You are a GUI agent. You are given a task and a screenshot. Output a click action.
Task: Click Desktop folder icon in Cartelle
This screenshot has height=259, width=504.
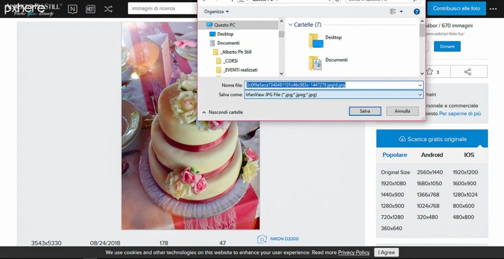point(315,41)
